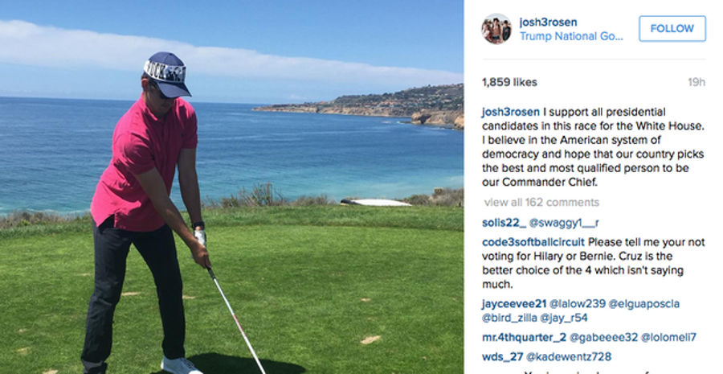The height and width of the screenshot is (374, 723).
Task: Open jayceevee21 commenter profile
Action: pyautogui.click(x=514, y=304)
